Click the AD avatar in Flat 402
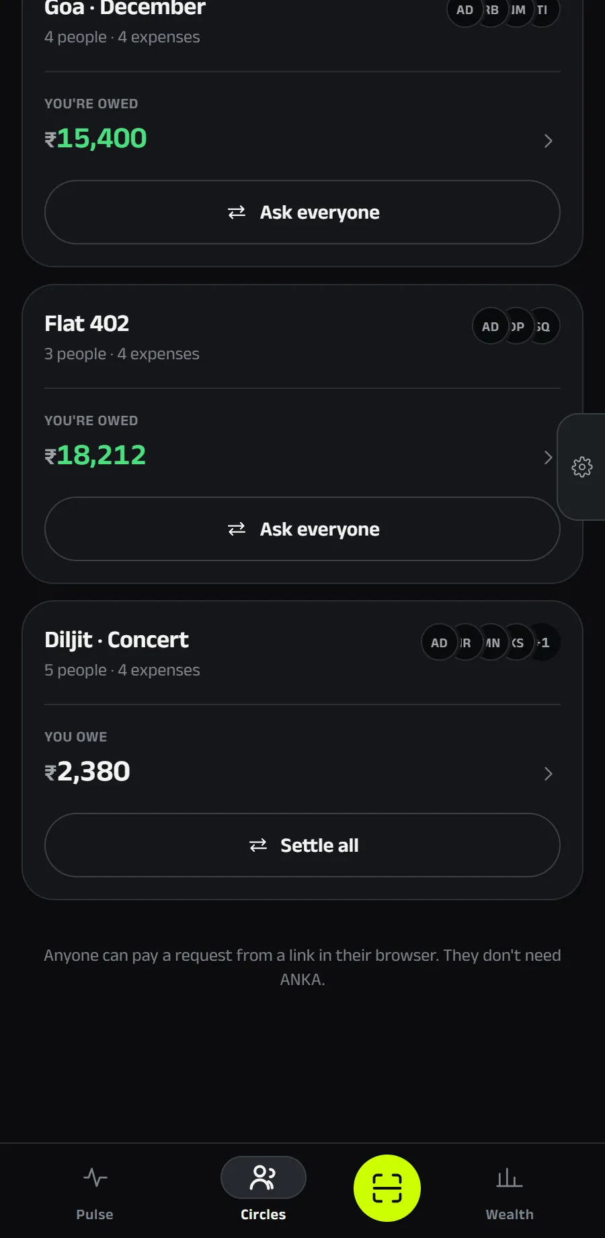The image size is (605, 1238). tap(490, 326)
